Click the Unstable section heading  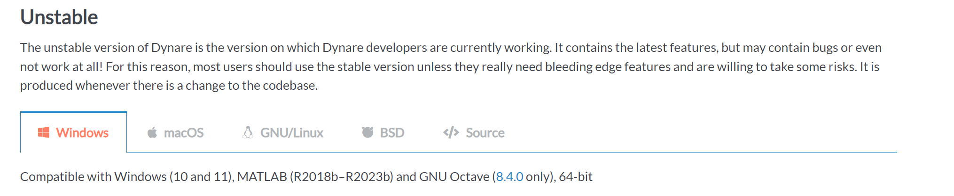click(x=59, y=17)
